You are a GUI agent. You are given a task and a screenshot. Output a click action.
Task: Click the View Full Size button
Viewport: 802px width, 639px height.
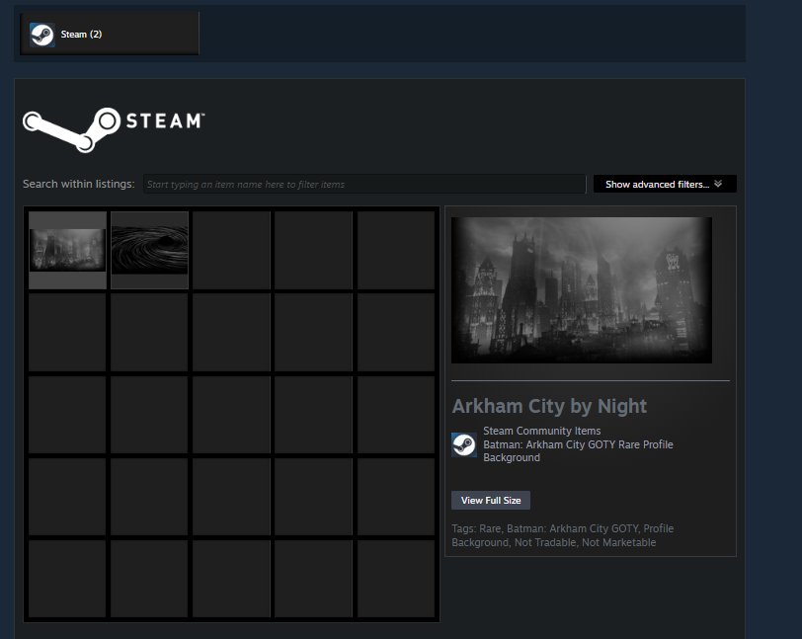(x=491, y=501)
